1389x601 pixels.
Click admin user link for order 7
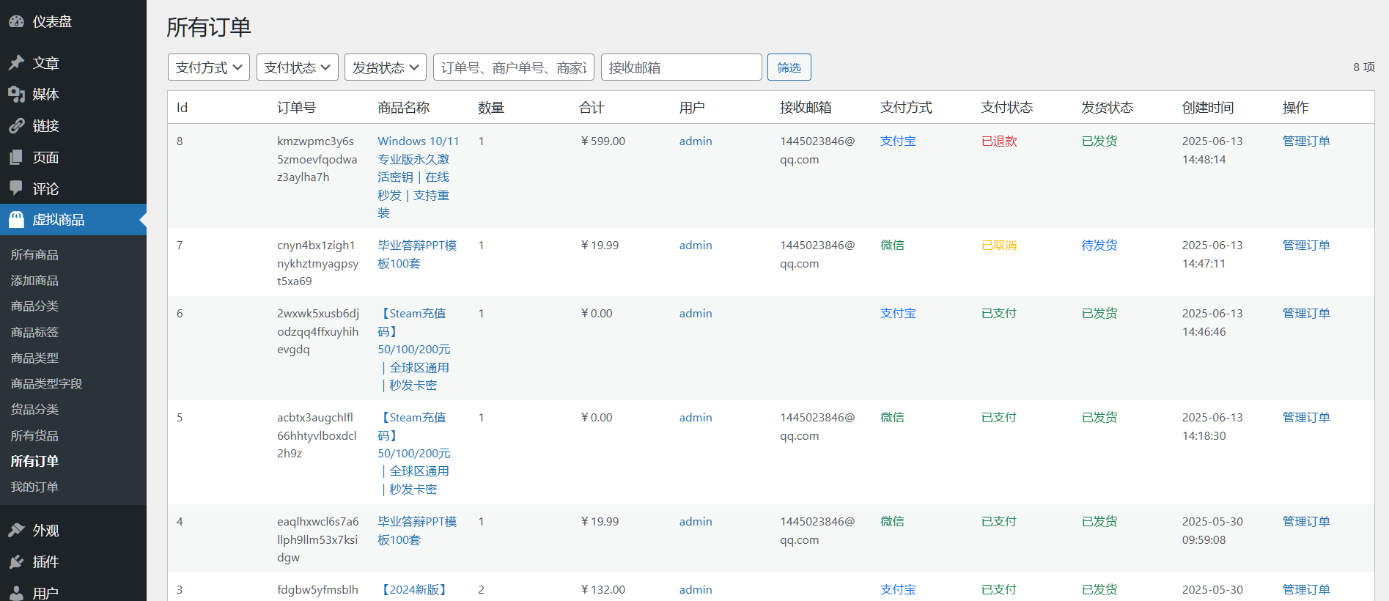(696, 245)
